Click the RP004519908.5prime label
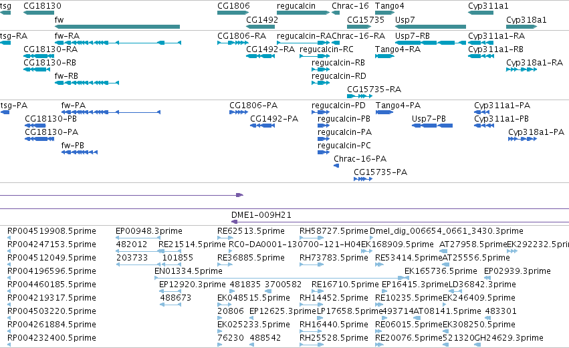569x348 pixels. [x=51, y=231]
